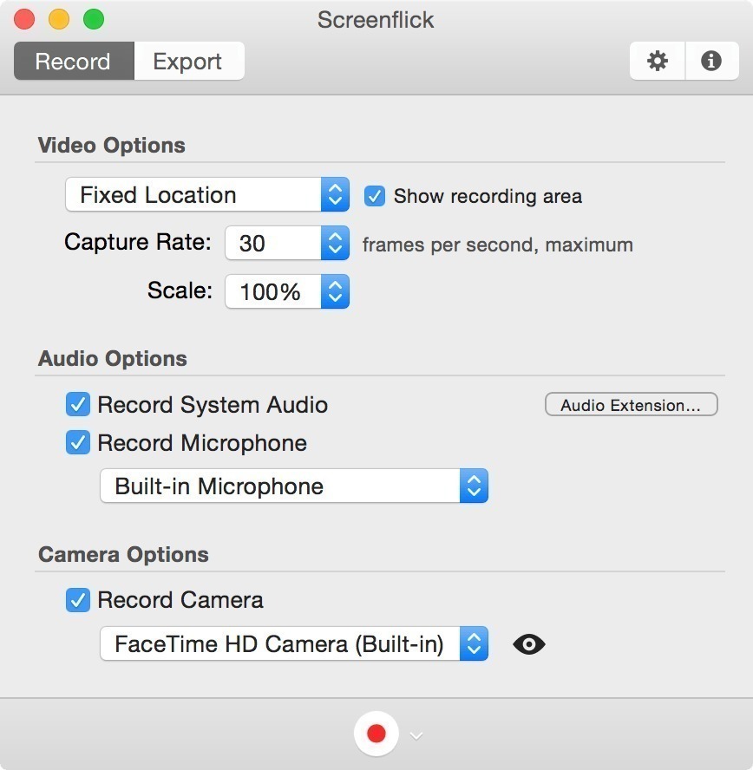Click the Capture Rate stepper arrows
753x770 pixels.
coord(335,244)
